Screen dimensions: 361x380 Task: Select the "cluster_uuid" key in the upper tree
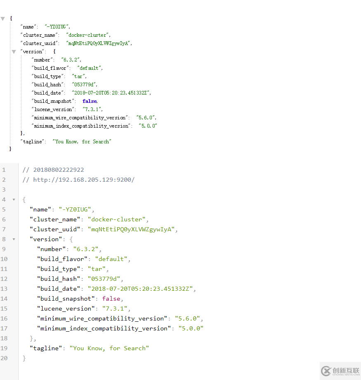(38, 43)
